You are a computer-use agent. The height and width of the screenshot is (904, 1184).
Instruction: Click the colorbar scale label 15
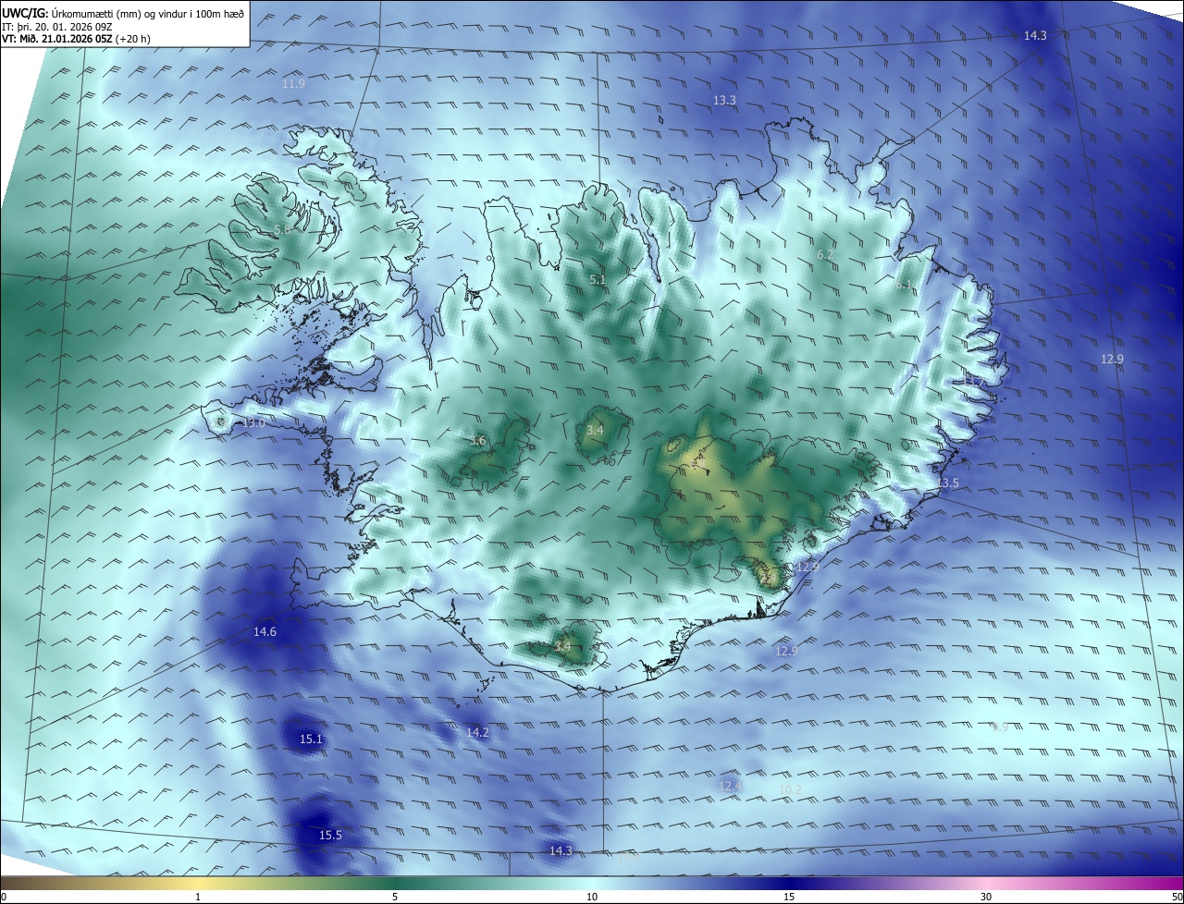(x=789, y=897)
